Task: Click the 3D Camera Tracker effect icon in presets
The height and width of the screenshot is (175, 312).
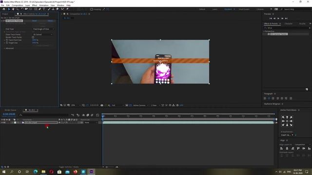Action: [x=269, y=34]
